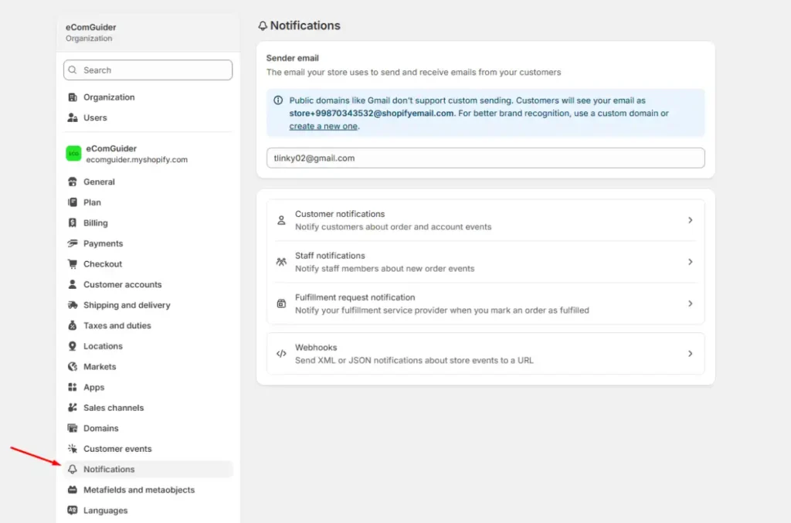
Task: Click the Domains icon in sidebar
Action: (73, 428)
